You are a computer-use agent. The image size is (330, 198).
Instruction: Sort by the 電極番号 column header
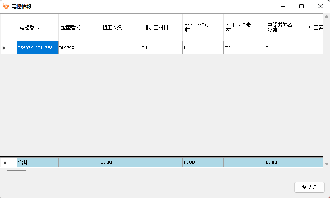38,28
